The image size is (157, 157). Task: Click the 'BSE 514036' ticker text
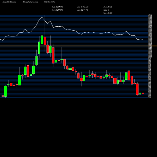[49, 2]
